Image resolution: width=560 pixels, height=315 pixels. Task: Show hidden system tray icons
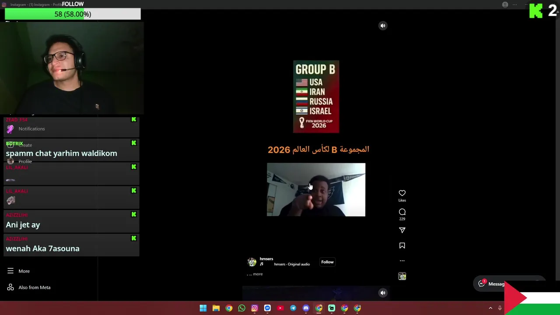click(490, 308)
